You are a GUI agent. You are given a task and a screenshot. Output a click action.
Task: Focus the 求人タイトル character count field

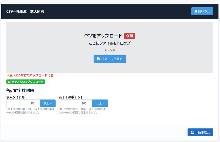point(23,103)
